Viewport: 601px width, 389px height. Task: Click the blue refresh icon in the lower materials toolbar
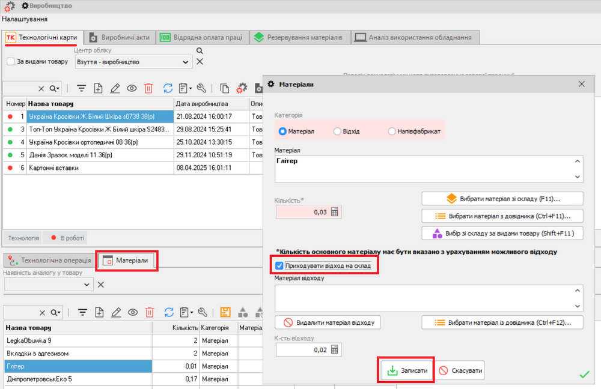pos(169,312)
